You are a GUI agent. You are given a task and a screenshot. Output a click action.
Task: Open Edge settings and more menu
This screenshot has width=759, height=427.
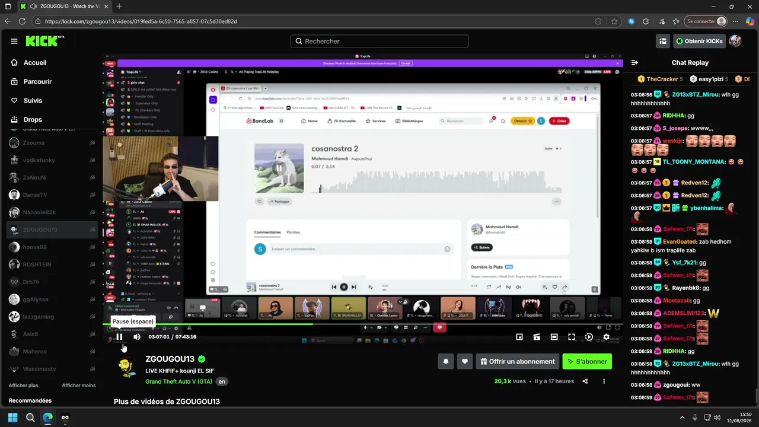coord(735,21)
